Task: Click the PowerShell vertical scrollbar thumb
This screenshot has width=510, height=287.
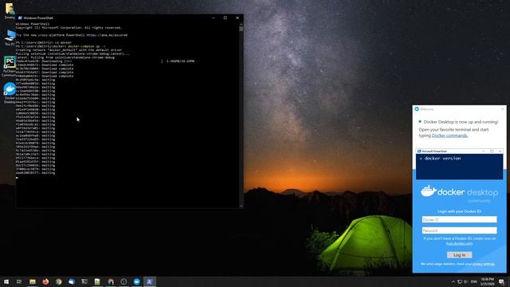Action: (241, 29)
